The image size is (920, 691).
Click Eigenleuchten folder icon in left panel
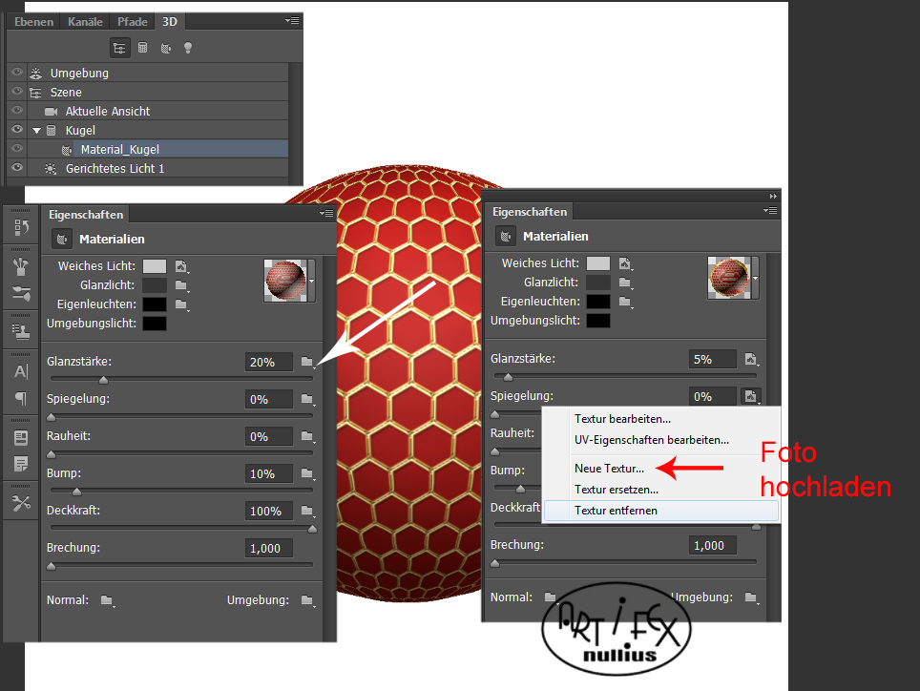pyautogui.click(x=181, y=304)
